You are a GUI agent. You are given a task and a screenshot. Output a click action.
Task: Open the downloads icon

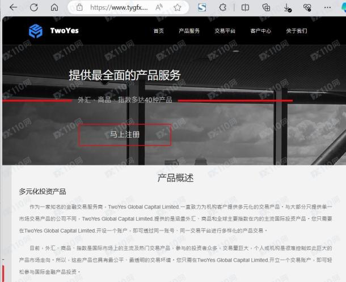[288, 8]
